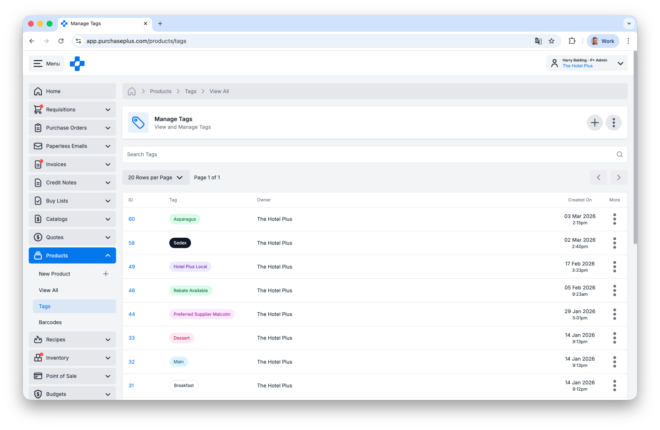
Task: Open more options for Rebate Available row
Action: point(614,290)
